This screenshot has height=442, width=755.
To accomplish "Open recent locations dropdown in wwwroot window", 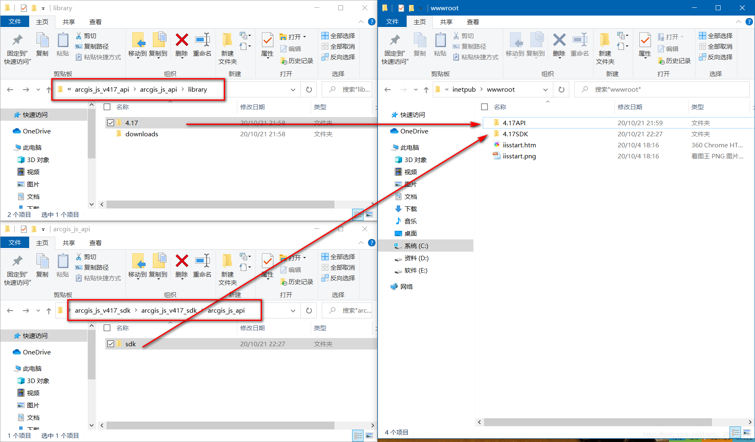I will click(416, 90).
